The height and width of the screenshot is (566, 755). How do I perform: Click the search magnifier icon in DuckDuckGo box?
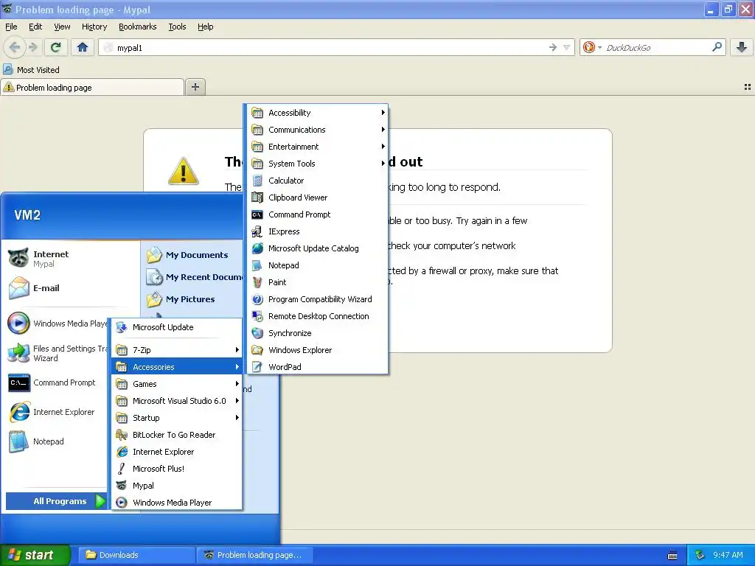tap(717, 47)
